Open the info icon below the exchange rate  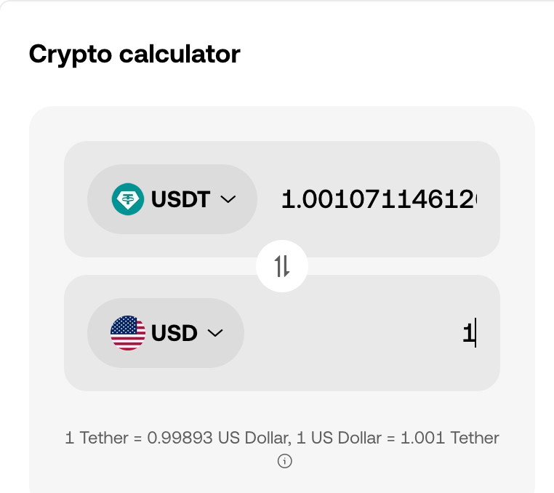284,461
